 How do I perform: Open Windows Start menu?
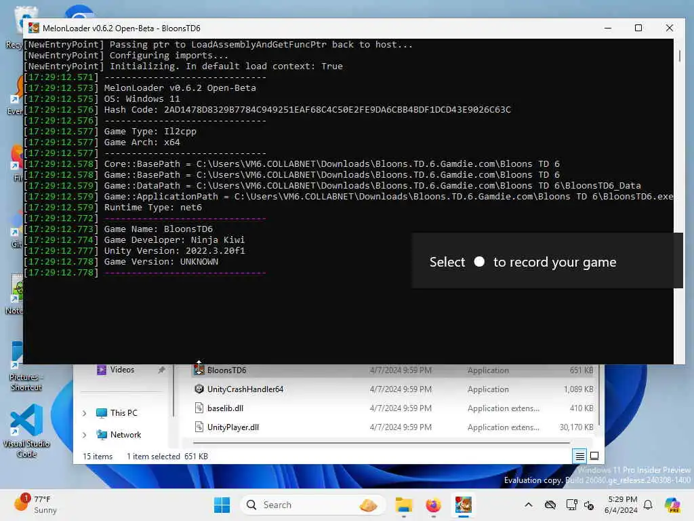click(222, 505)
